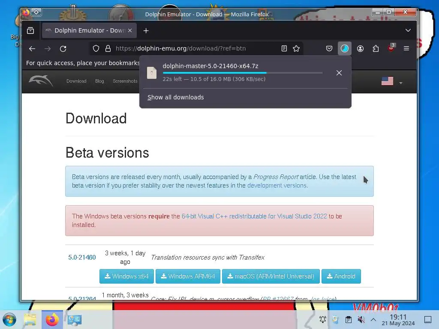Open the US flag language dropdown
The image size is (439, 329).
click(x=391, y=81)
